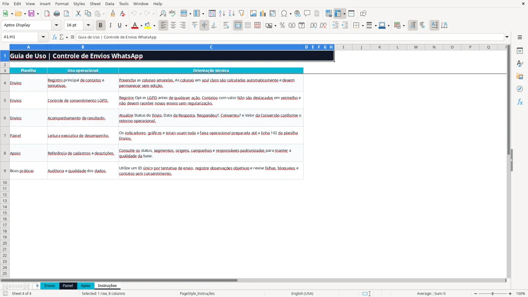
Task: Click the zoom in plus button
Action: (510, 293)
